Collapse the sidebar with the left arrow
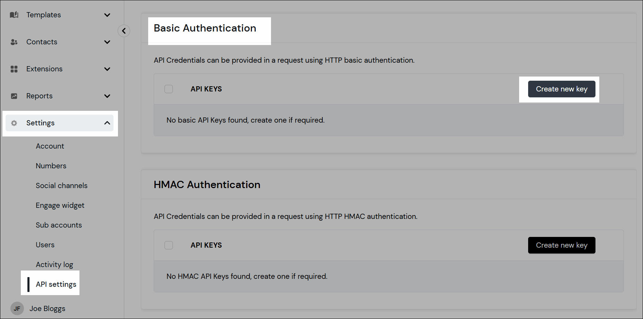Image resolution: width=643 pixels, height=319 pixels. [x=124, y=31]
